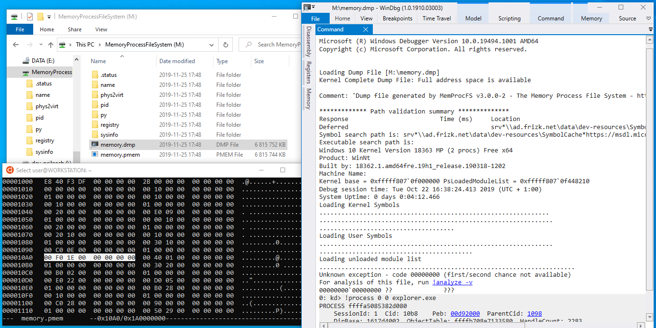Open Share tab in File Explorer
Screen dimensions: 656x328
tap(74, 29)
